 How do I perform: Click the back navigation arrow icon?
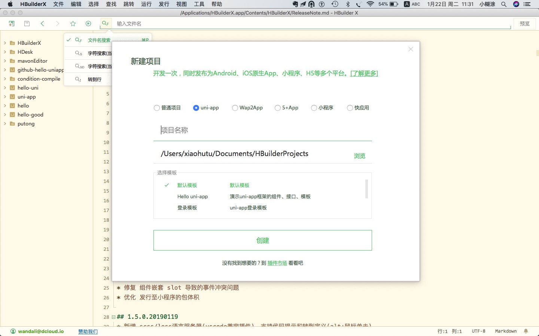pos(43,24)
